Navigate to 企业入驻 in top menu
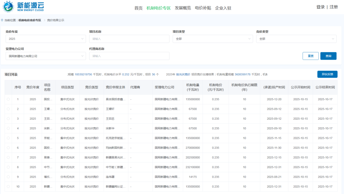 pyautogui.click(x=223, y=8)
